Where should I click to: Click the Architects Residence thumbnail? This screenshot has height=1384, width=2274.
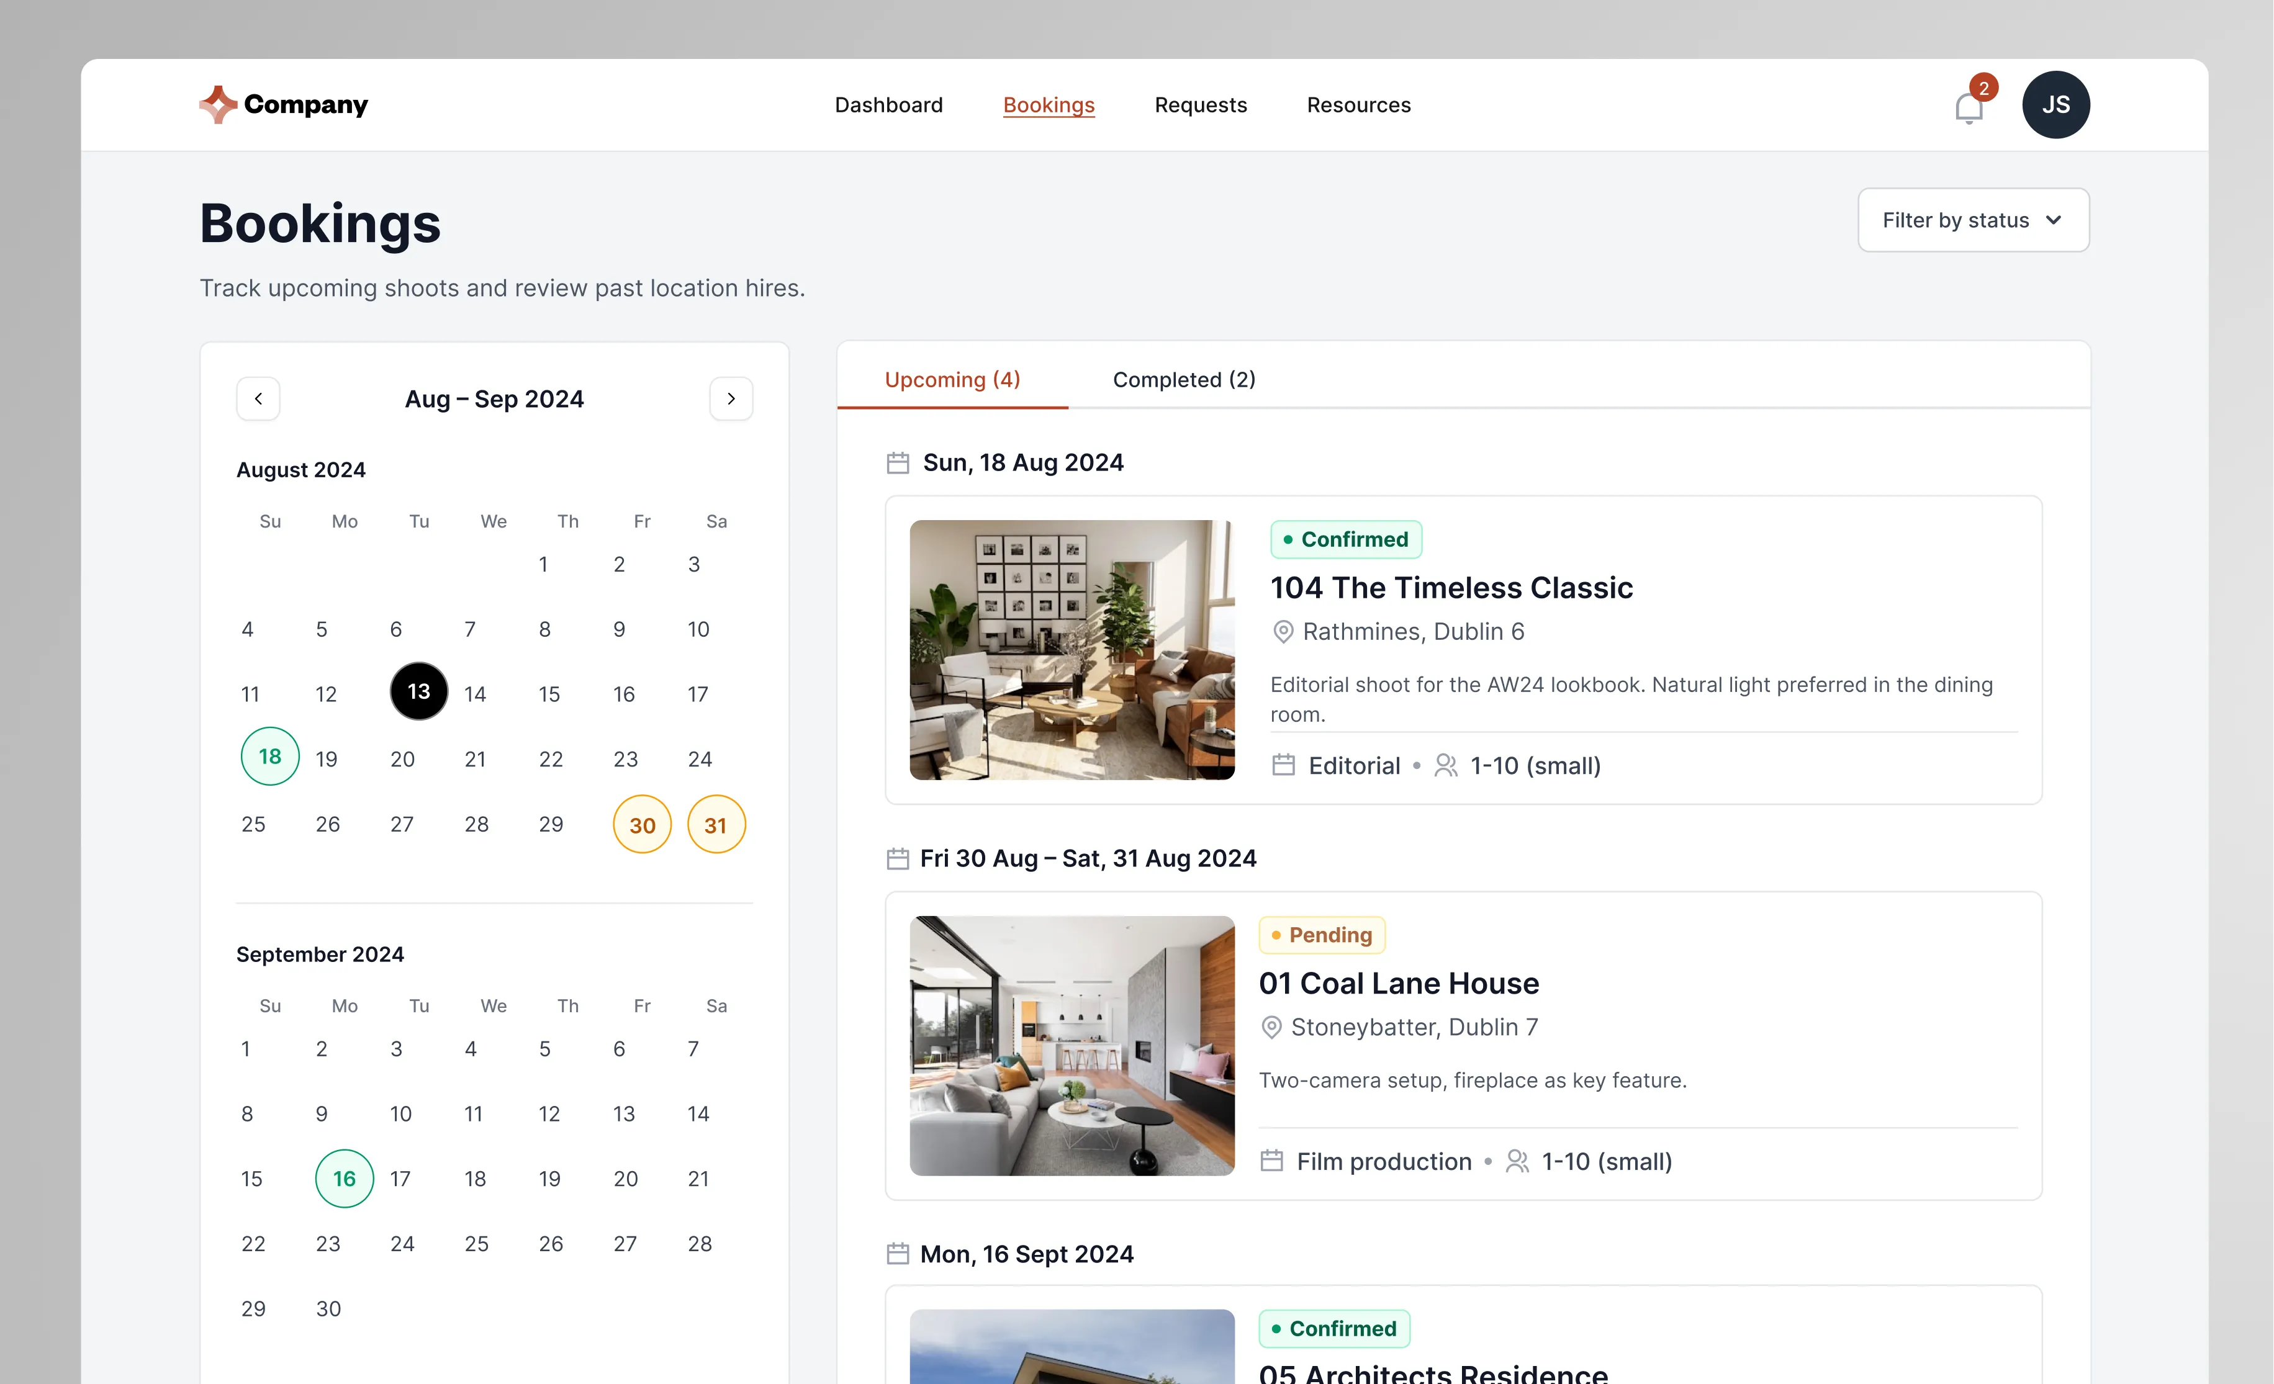[1072, 1347]
